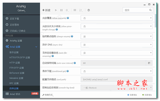The image size is (160, 101).
Task: Collapse the Aria2 设置 chevron
Action: click(36, 47)
